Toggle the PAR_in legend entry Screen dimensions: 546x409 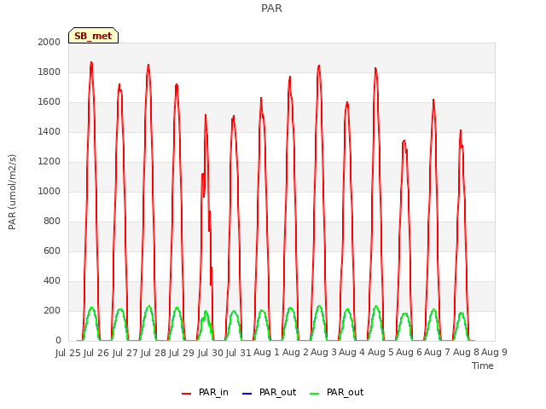tap(205, 392)
